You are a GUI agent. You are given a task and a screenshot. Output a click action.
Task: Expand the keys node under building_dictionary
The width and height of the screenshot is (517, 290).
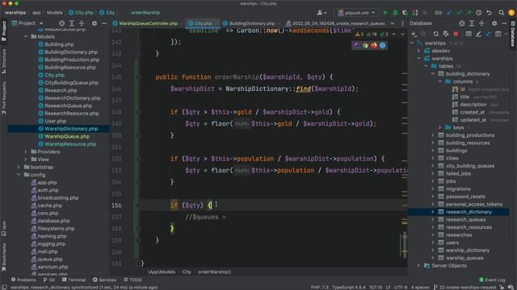click(x=439, y=127)
